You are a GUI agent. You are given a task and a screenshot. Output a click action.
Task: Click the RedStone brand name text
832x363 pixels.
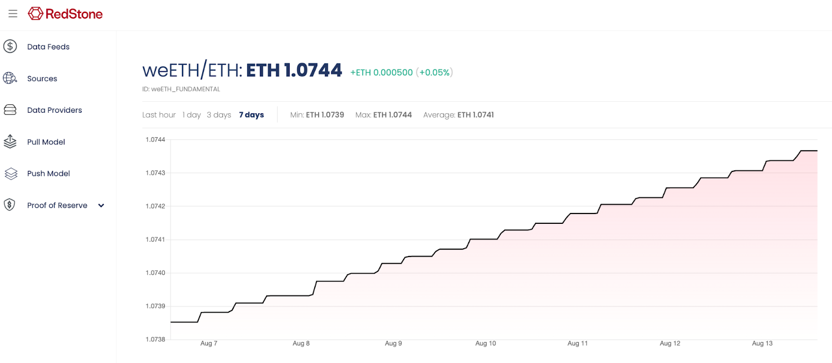coord(74,14)
